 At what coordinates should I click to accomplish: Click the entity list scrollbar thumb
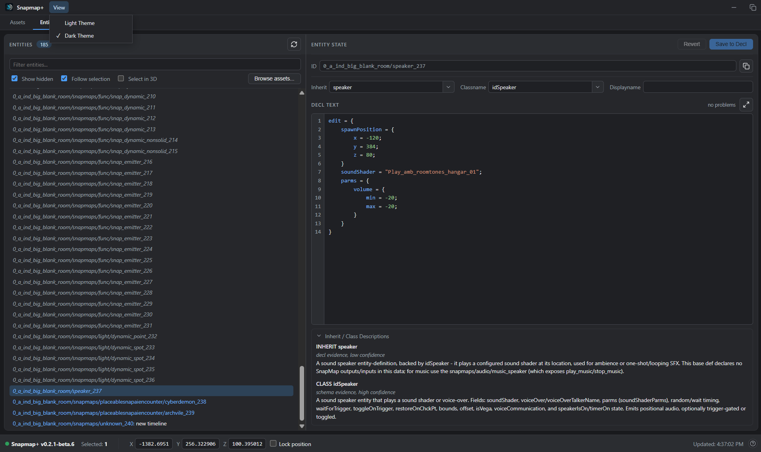click(x=302, y=393)
